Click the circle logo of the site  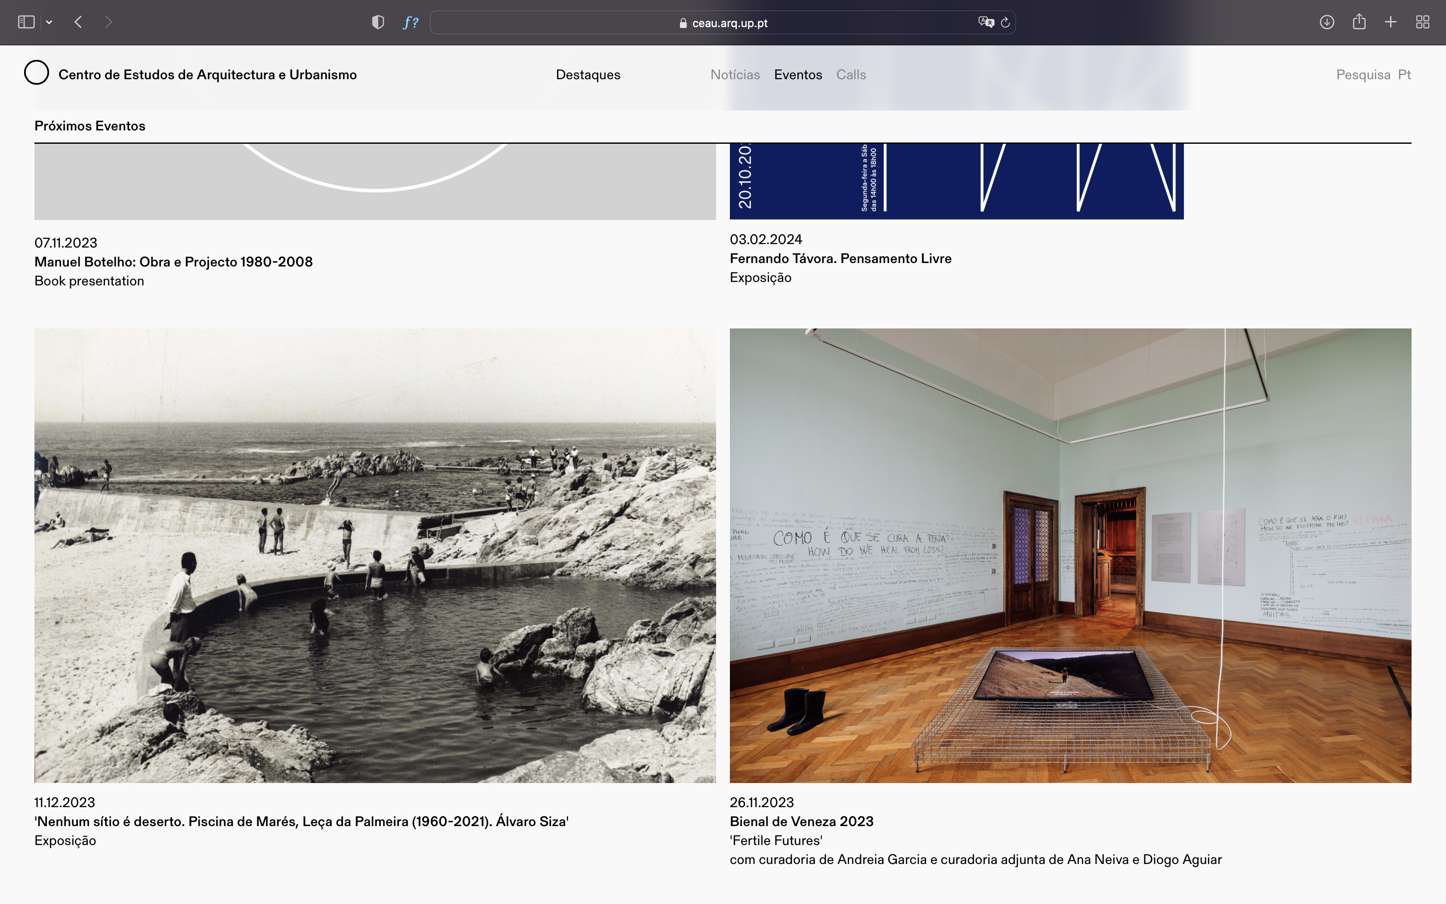[37, 73]
